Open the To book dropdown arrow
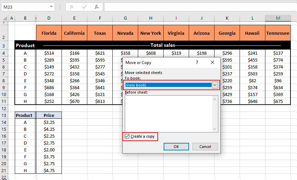Viewport: 297px width, 180px height. tap(215, 85)
